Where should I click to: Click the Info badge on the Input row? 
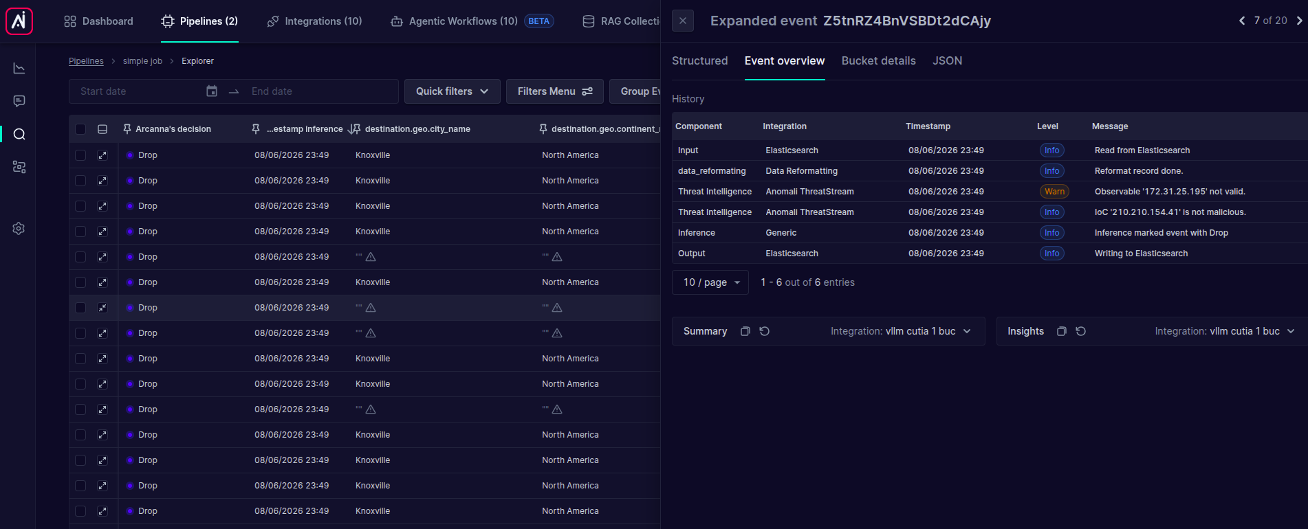(x=1051, y=150)
